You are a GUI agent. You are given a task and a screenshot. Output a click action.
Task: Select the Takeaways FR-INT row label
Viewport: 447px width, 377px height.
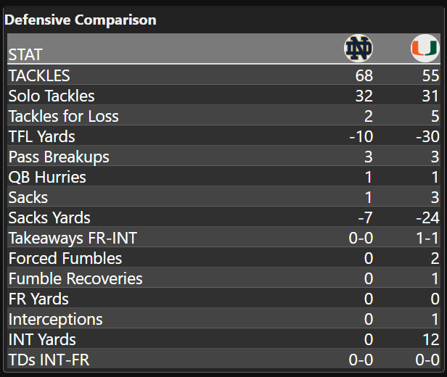tap(73, 238)
